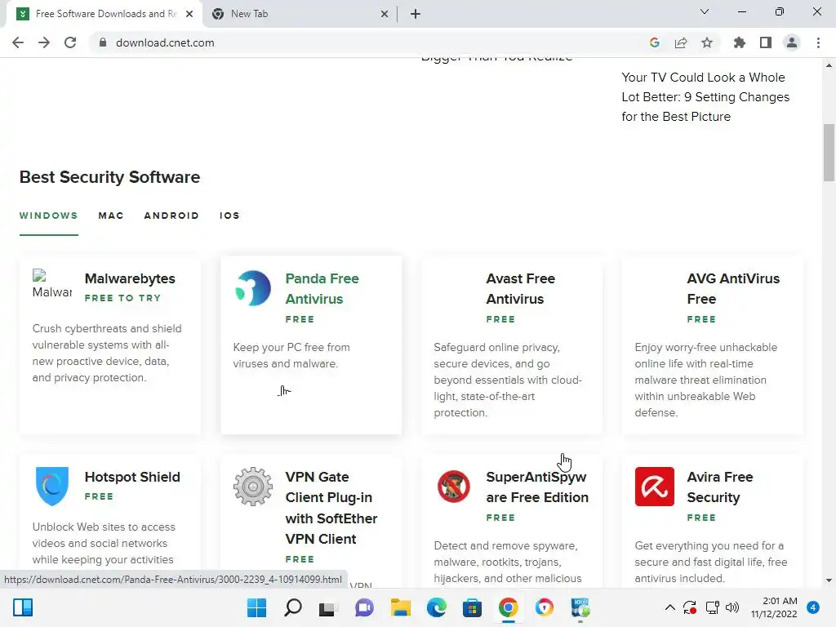Open the TV setting changes article

click(x=705, y=97)
